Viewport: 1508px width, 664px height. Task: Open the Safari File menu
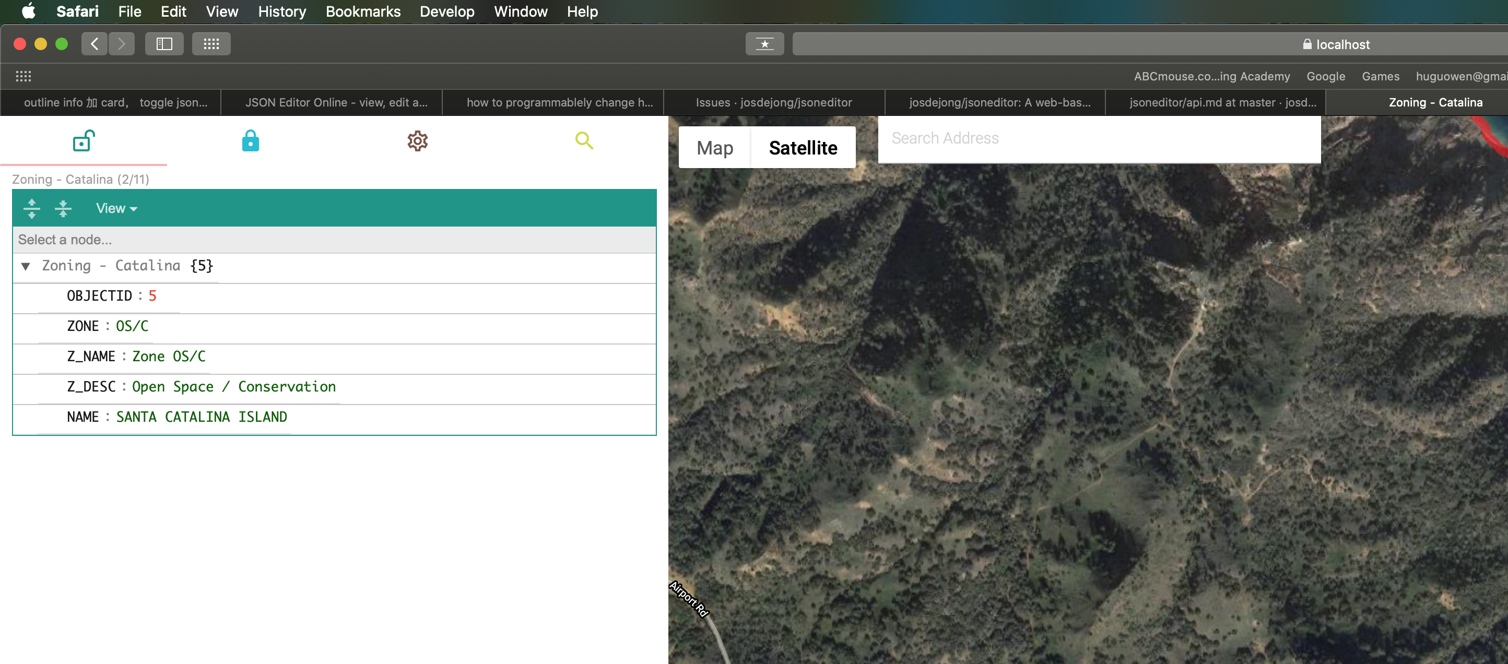[129, 11]
